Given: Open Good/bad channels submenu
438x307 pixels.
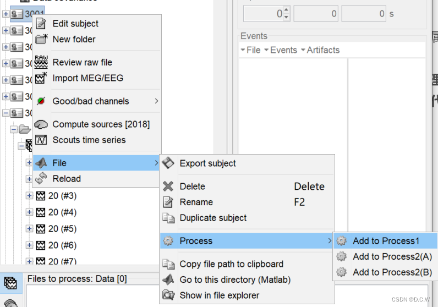Looking at the screenshot, I should pos(97,101).
